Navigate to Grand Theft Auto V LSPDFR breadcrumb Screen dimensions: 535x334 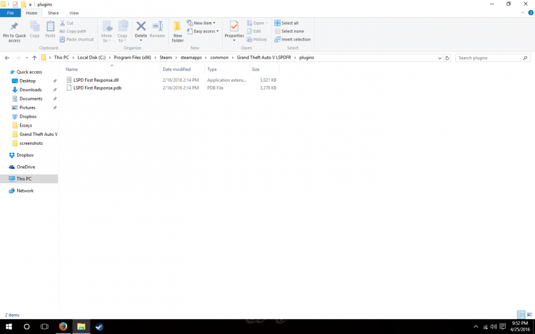tap(264, 58)
